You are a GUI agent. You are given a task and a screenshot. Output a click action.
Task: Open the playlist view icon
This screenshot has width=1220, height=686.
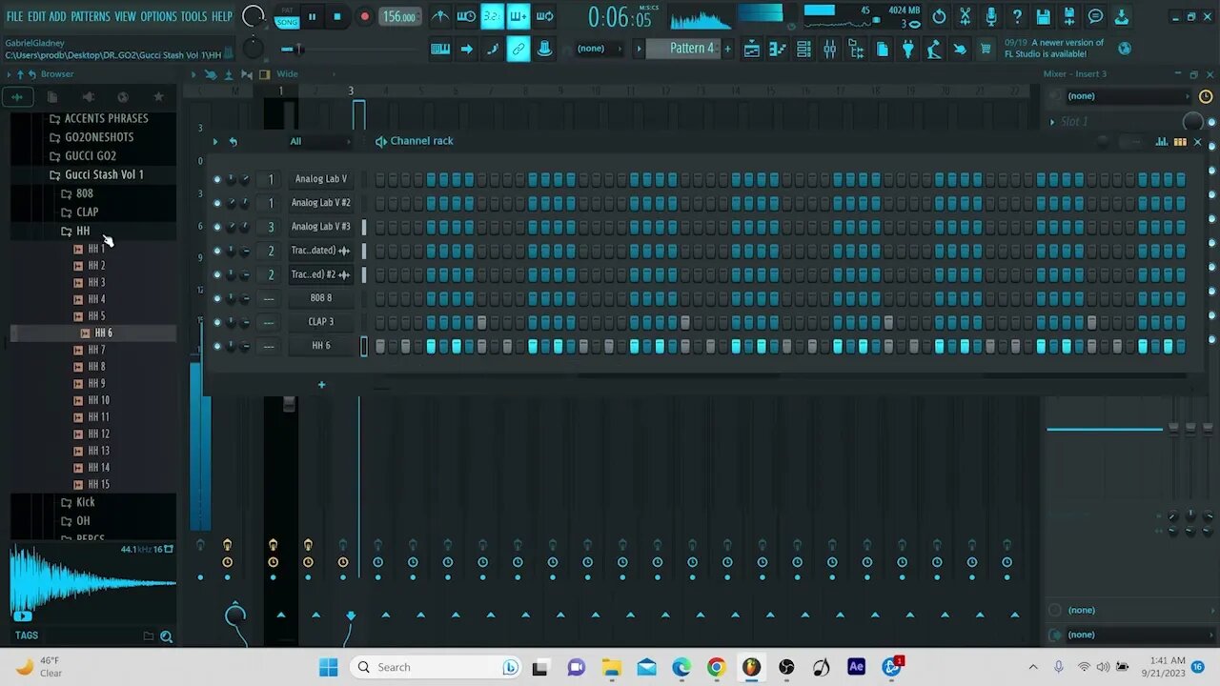[x=752, y=49]
